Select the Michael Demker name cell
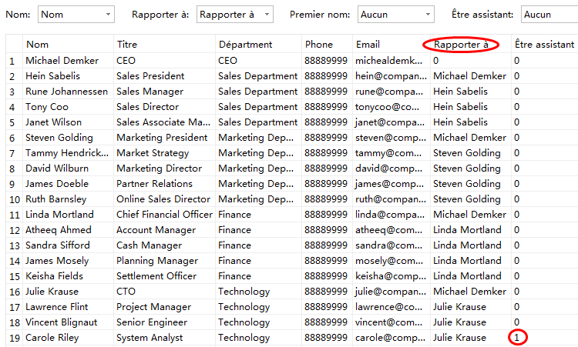The width and height of the screenshot is (578, 347). pos(68,60)
